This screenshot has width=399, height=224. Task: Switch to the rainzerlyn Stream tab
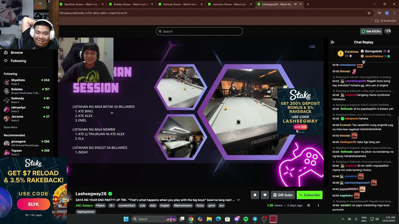coord(230,4)
